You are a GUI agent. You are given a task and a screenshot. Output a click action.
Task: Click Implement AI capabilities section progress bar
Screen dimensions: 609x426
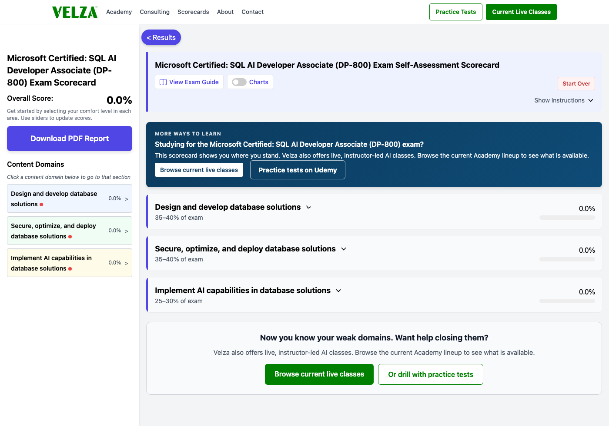(x=567, y=301)
